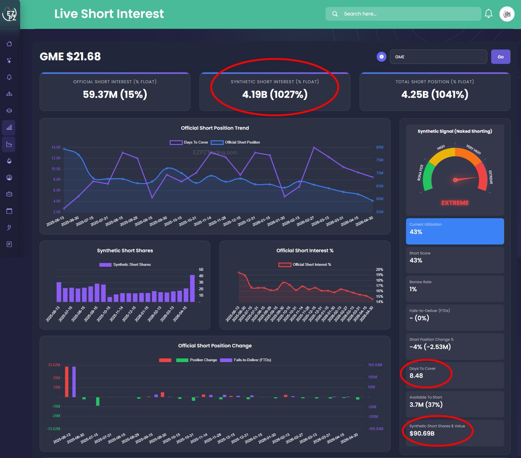Click the magnifier icon in the search bar
521x458 pixels.
335,14
